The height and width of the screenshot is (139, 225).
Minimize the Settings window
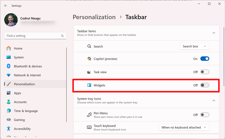(x=199, y=4)
